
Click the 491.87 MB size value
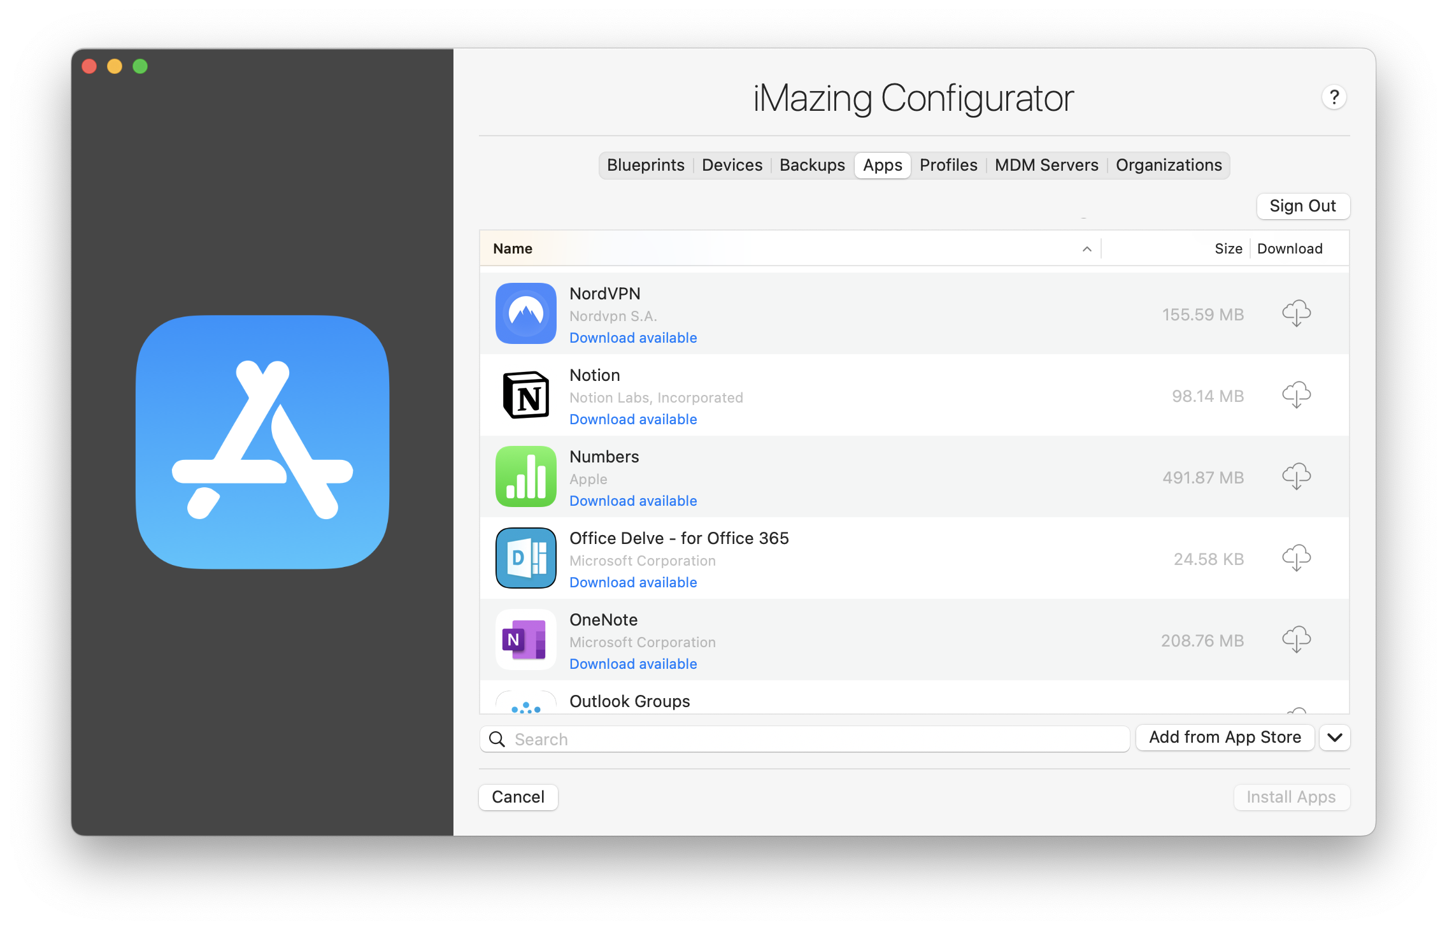tap(1203, 478)
